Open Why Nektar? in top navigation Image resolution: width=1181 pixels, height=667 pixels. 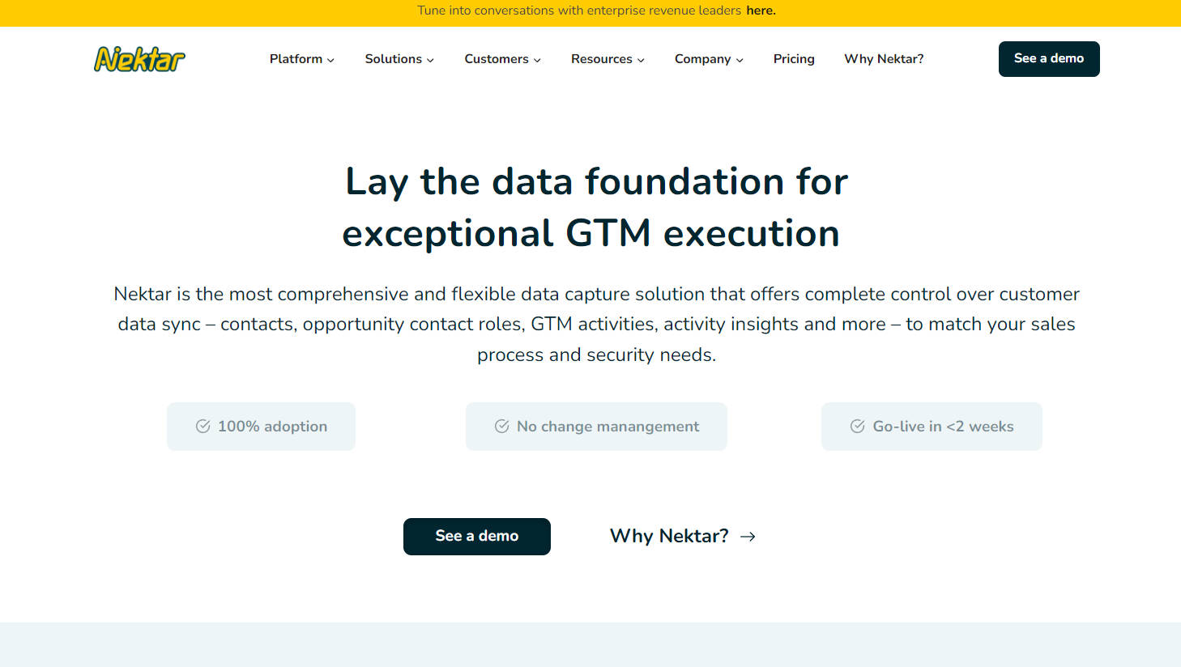(884, 59)
